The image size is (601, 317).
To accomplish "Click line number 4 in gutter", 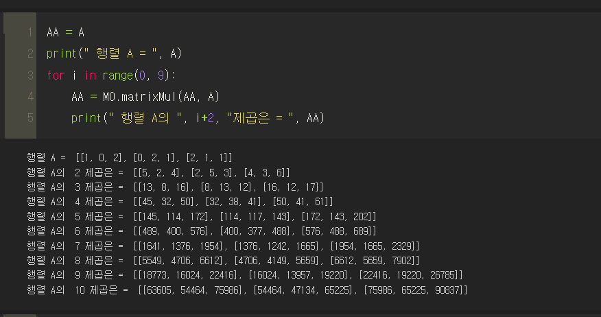I will click(x=30, y=97).
